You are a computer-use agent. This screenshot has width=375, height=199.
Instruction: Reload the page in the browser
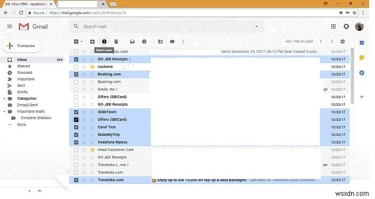click(21, 12)
